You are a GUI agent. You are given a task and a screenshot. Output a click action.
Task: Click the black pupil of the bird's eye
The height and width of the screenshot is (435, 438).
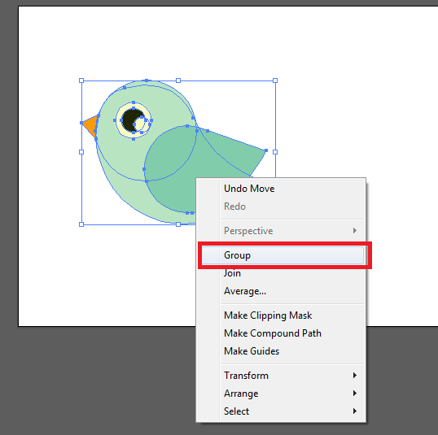131,120
